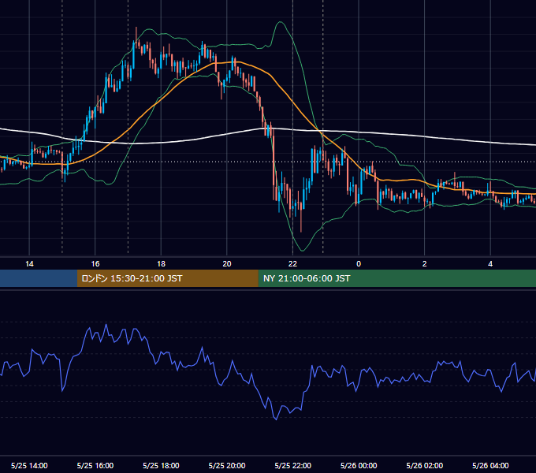The width and height of the screenshot is (536, 473).
Task: Click the 0 hour axis label
Action: coord(359,264)
